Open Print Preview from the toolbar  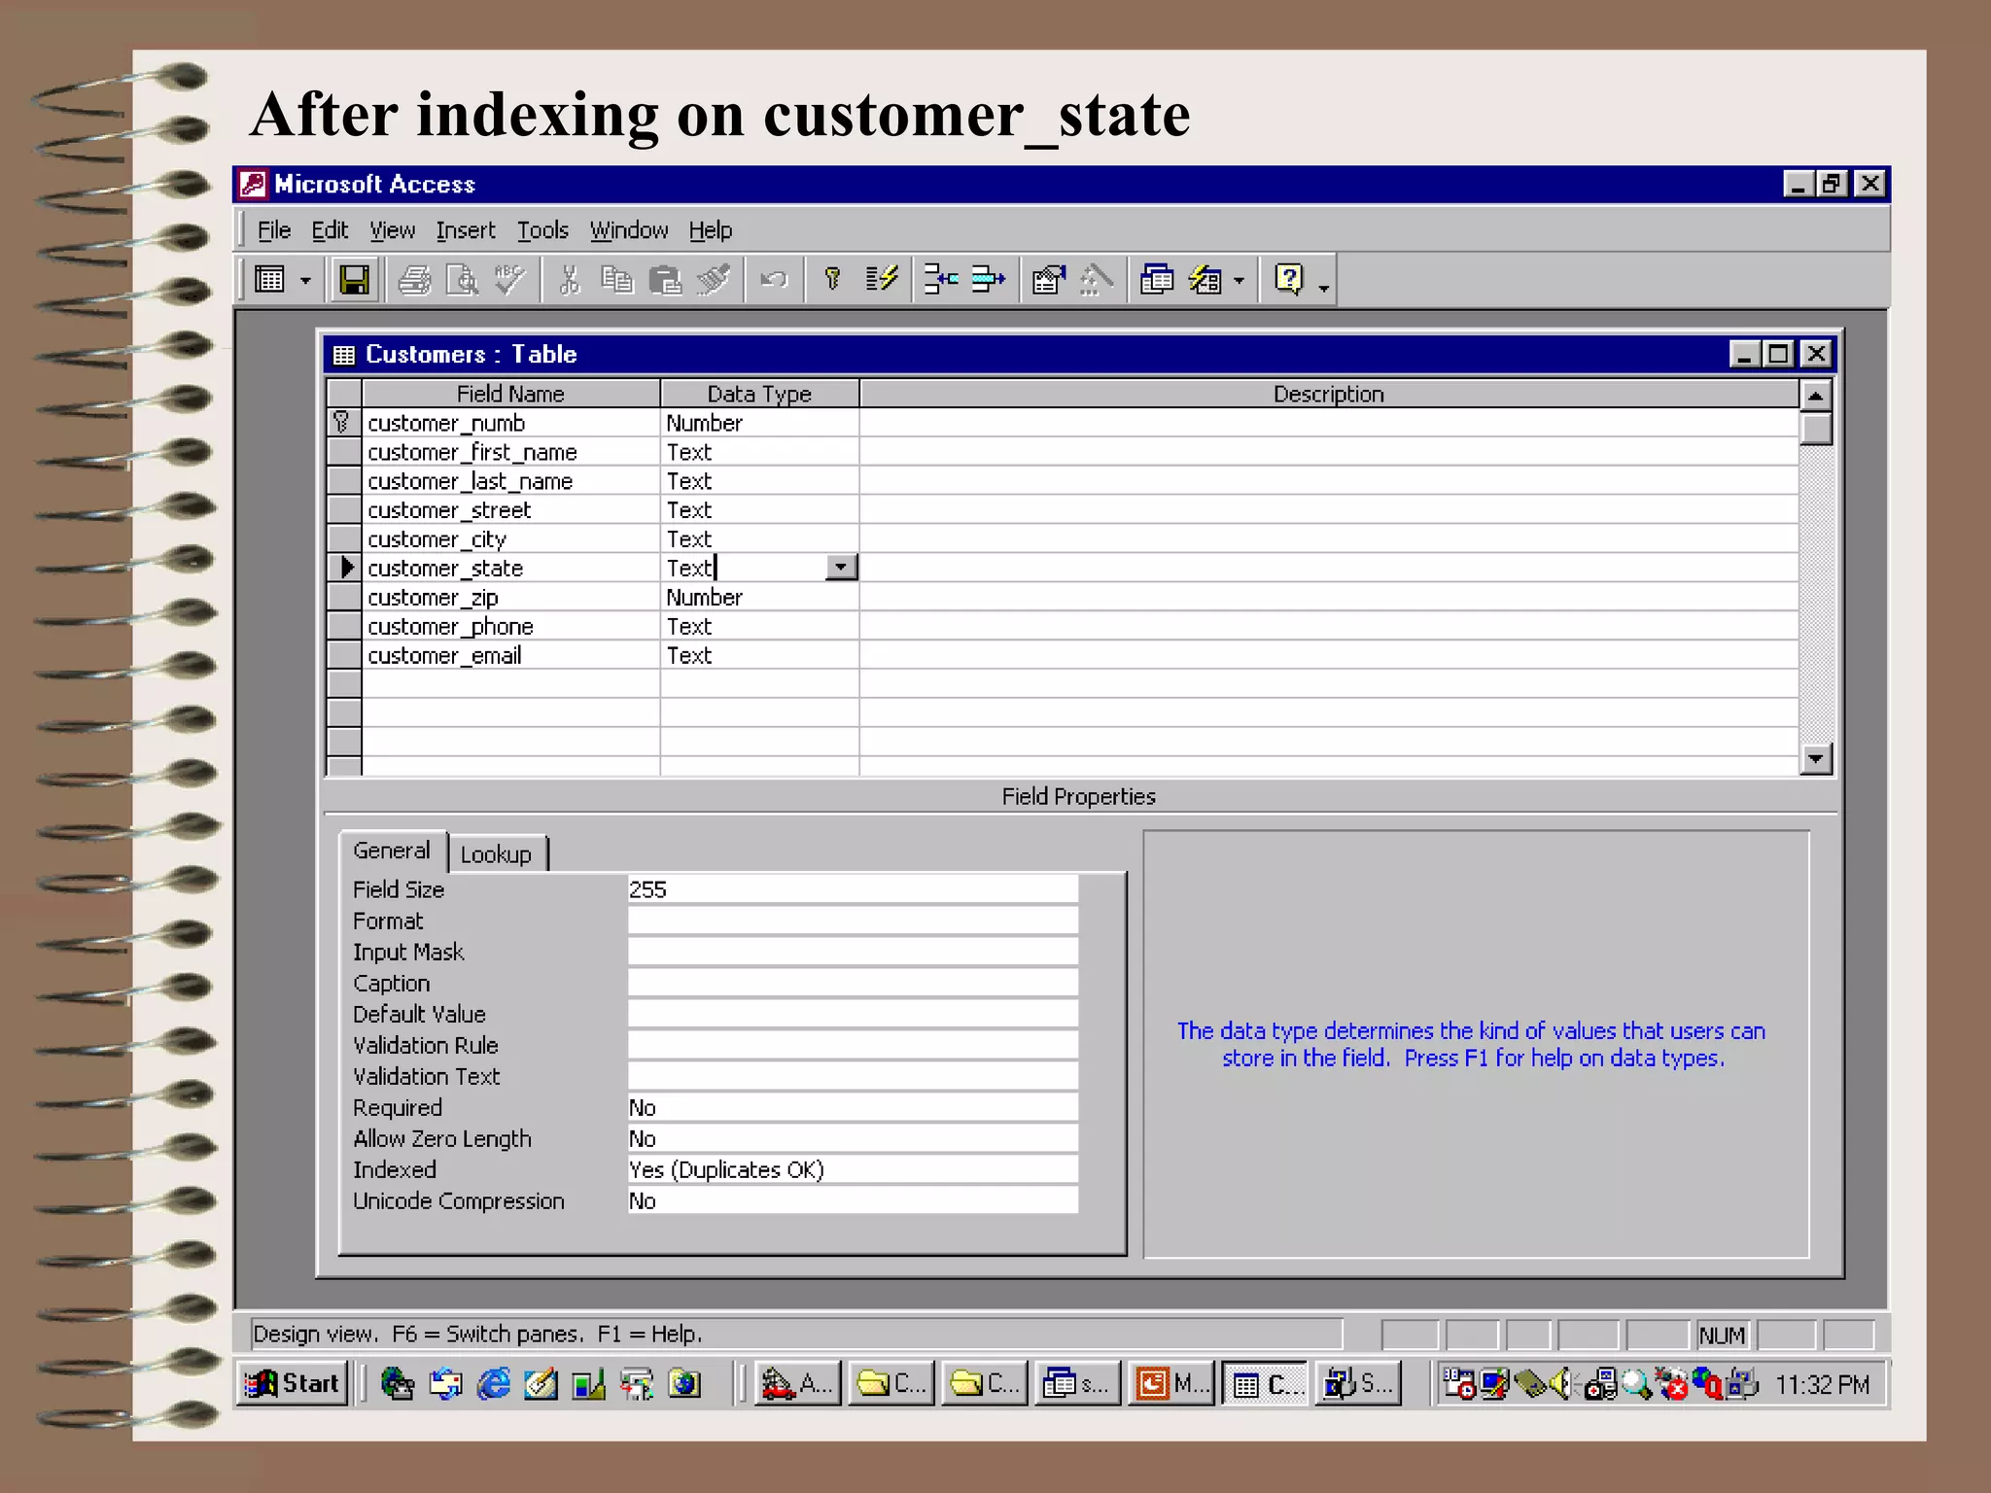(462, 280)
